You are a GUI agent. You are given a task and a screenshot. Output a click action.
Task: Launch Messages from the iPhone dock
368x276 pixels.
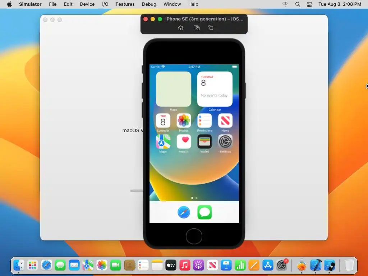pyautogui.click(x=204, y=212)
